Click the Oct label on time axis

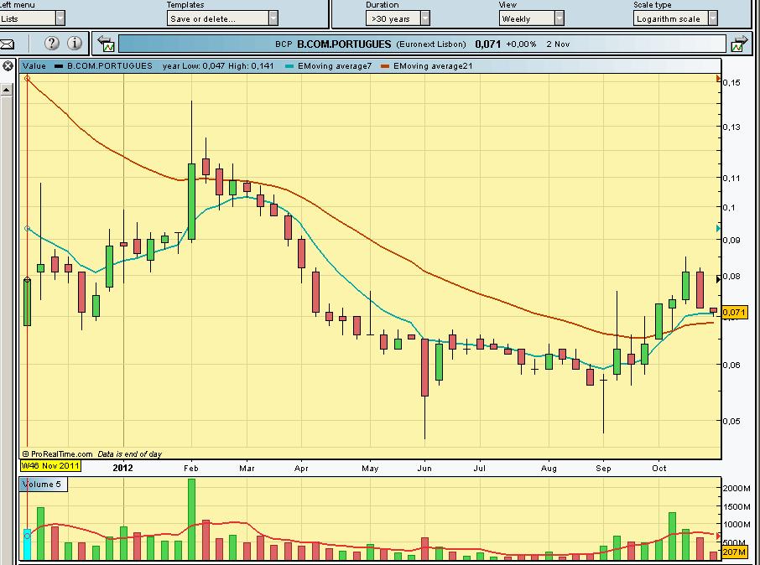tap(659, 468)
